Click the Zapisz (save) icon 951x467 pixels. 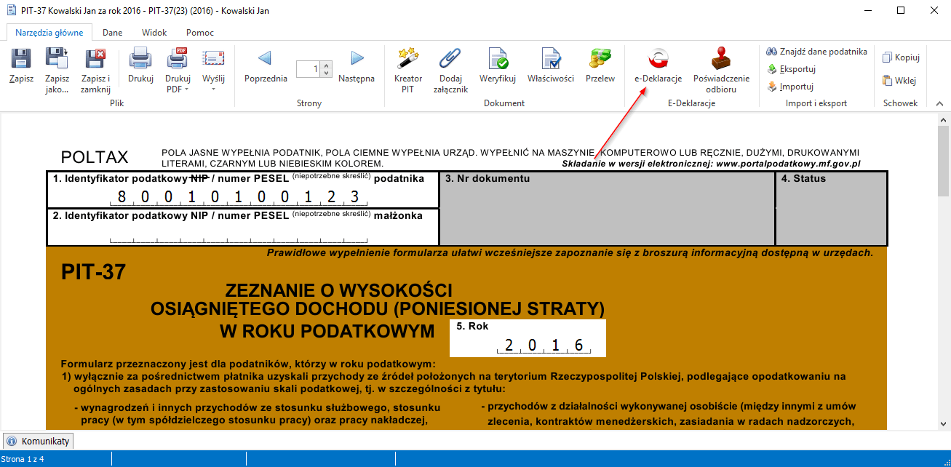[21, 64]
